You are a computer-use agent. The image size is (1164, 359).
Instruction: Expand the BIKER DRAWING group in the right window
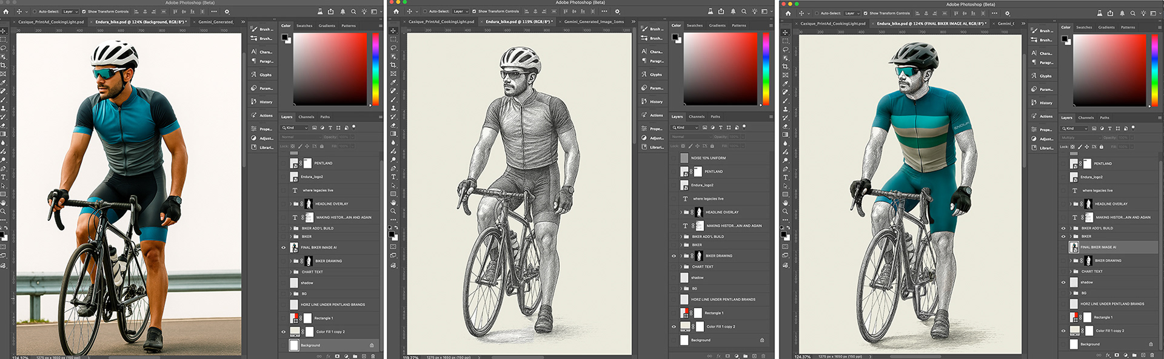(x=1071, y=260)
